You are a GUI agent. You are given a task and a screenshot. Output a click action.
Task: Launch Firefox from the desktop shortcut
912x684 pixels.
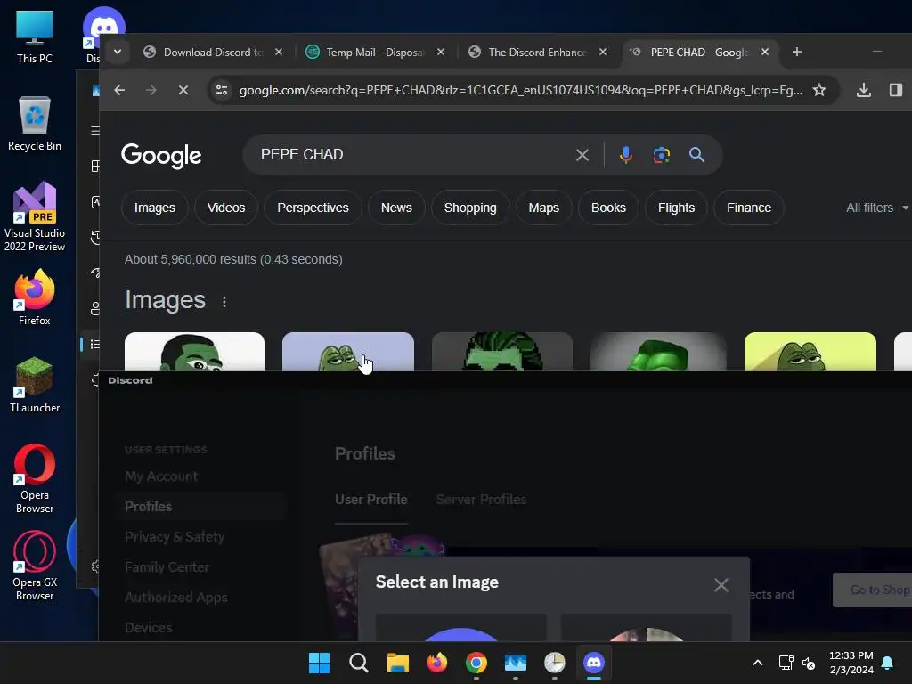click(x=35, y=297)
